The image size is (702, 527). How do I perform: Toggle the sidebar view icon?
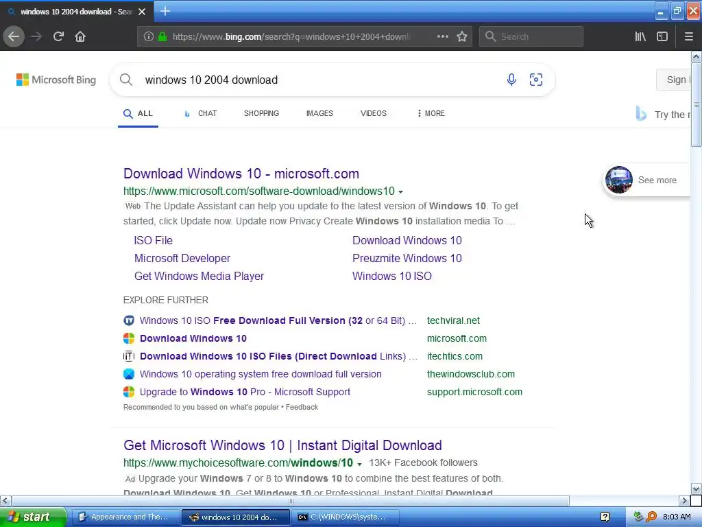tap(662, 36)
